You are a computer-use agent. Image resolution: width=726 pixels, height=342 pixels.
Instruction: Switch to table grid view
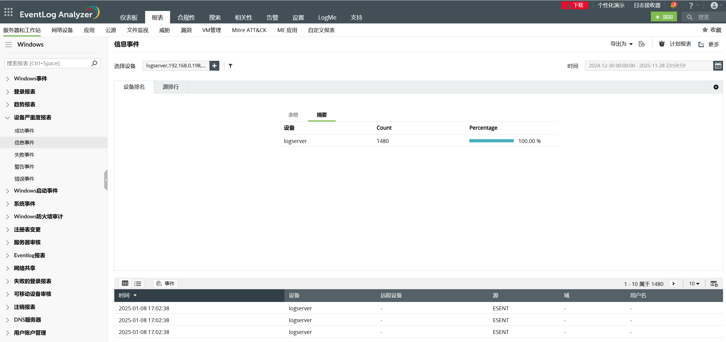(x=125, y=284)
